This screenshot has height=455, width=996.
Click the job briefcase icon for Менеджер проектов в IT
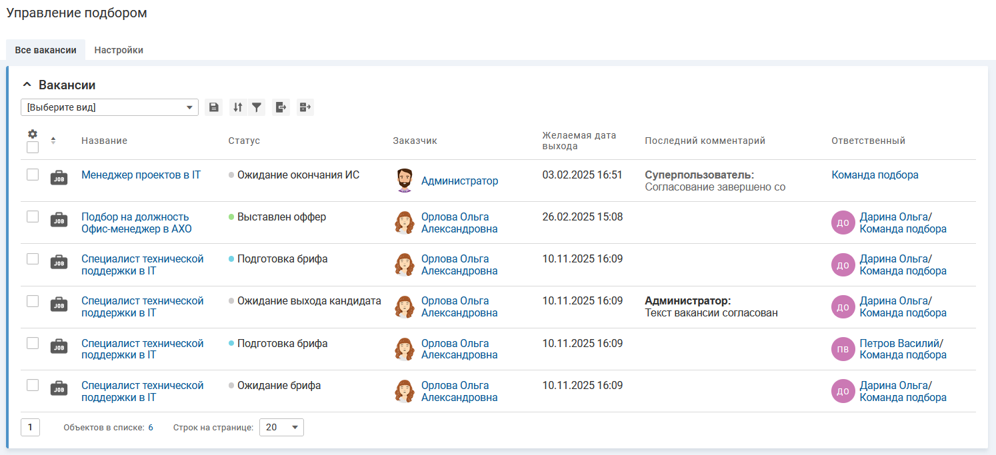59,179
